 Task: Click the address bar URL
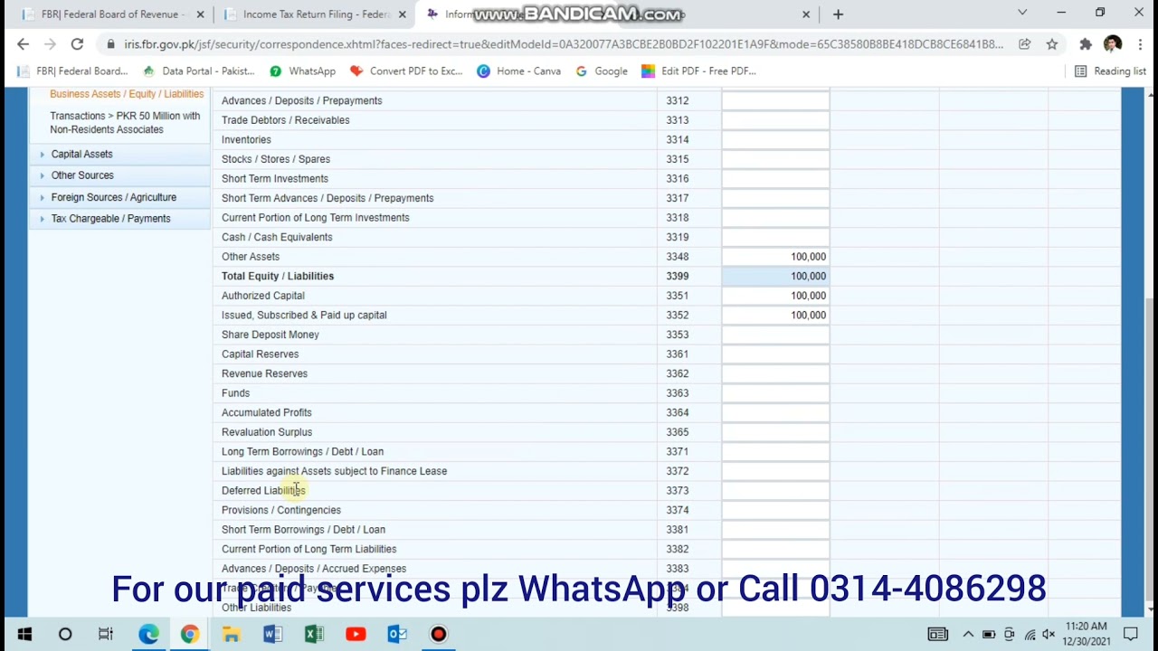coord(564,43)
